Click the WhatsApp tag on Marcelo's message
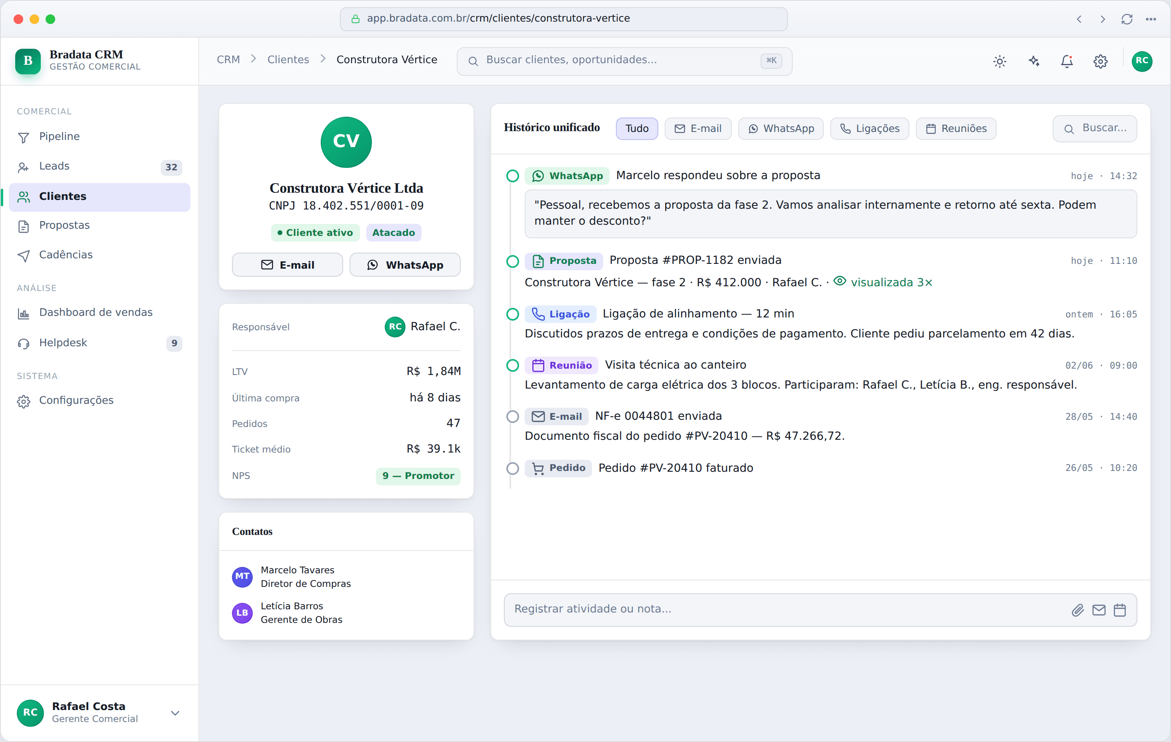Image resolution: width=1171 pixels, height=742 pixels. pos(567,176)
